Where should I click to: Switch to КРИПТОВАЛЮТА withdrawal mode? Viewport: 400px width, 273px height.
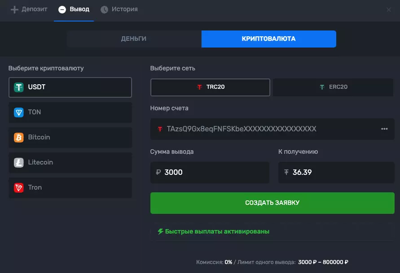(268, 39)
